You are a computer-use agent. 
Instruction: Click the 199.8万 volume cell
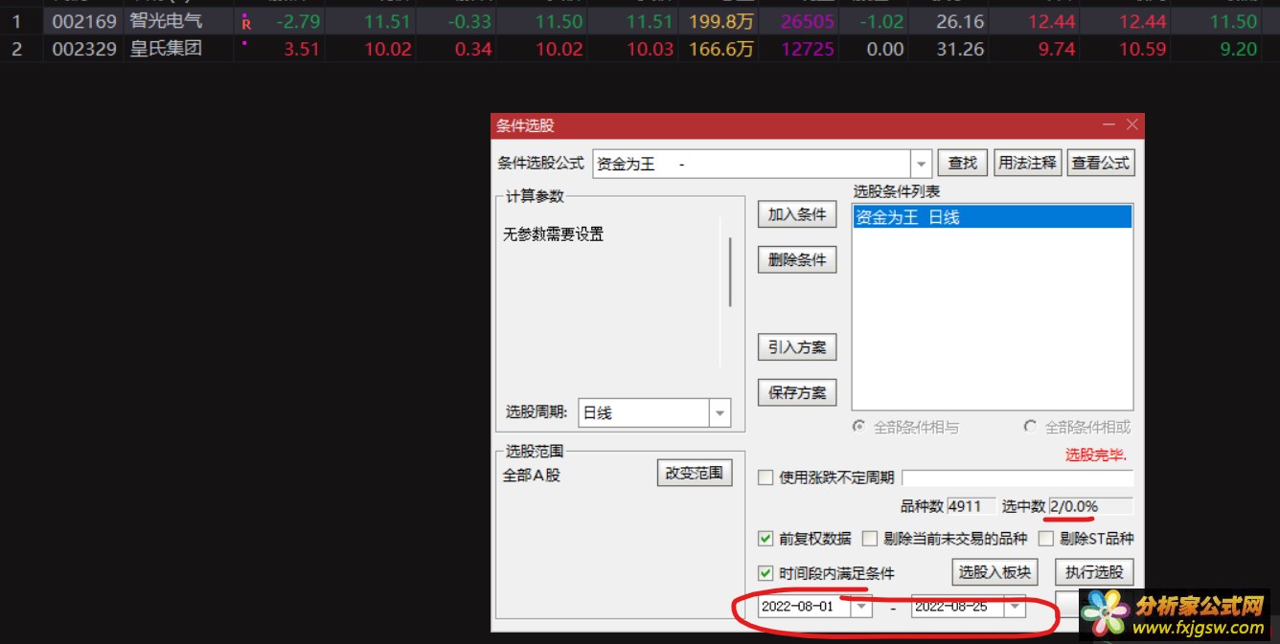click(721, 21)
